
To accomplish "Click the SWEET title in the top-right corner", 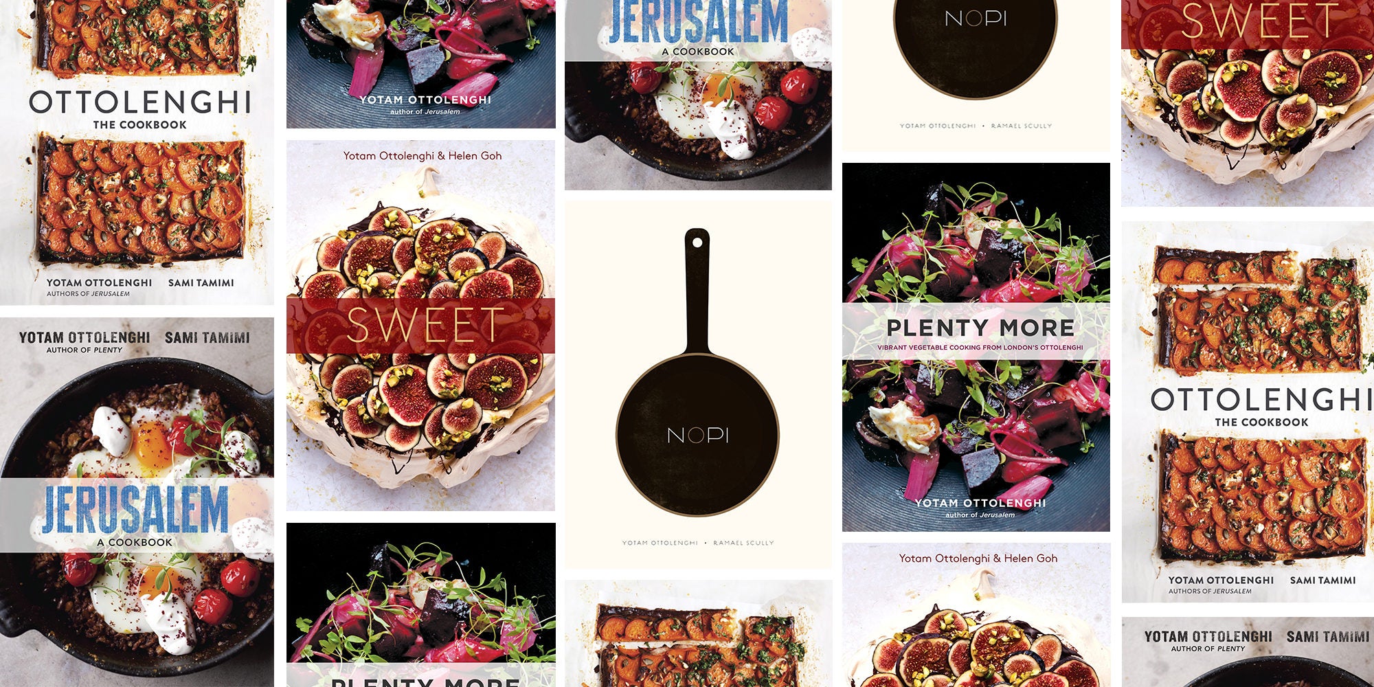I will pyautogui.click(x=1260, y=21).
